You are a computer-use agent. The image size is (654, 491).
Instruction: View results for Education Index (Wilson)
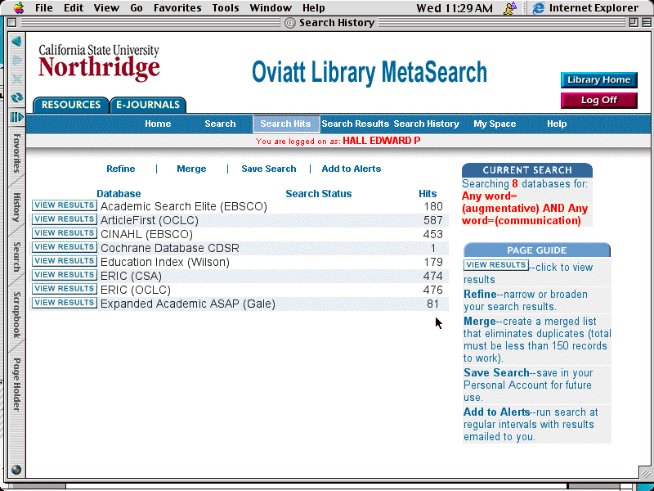coord(65,261)
